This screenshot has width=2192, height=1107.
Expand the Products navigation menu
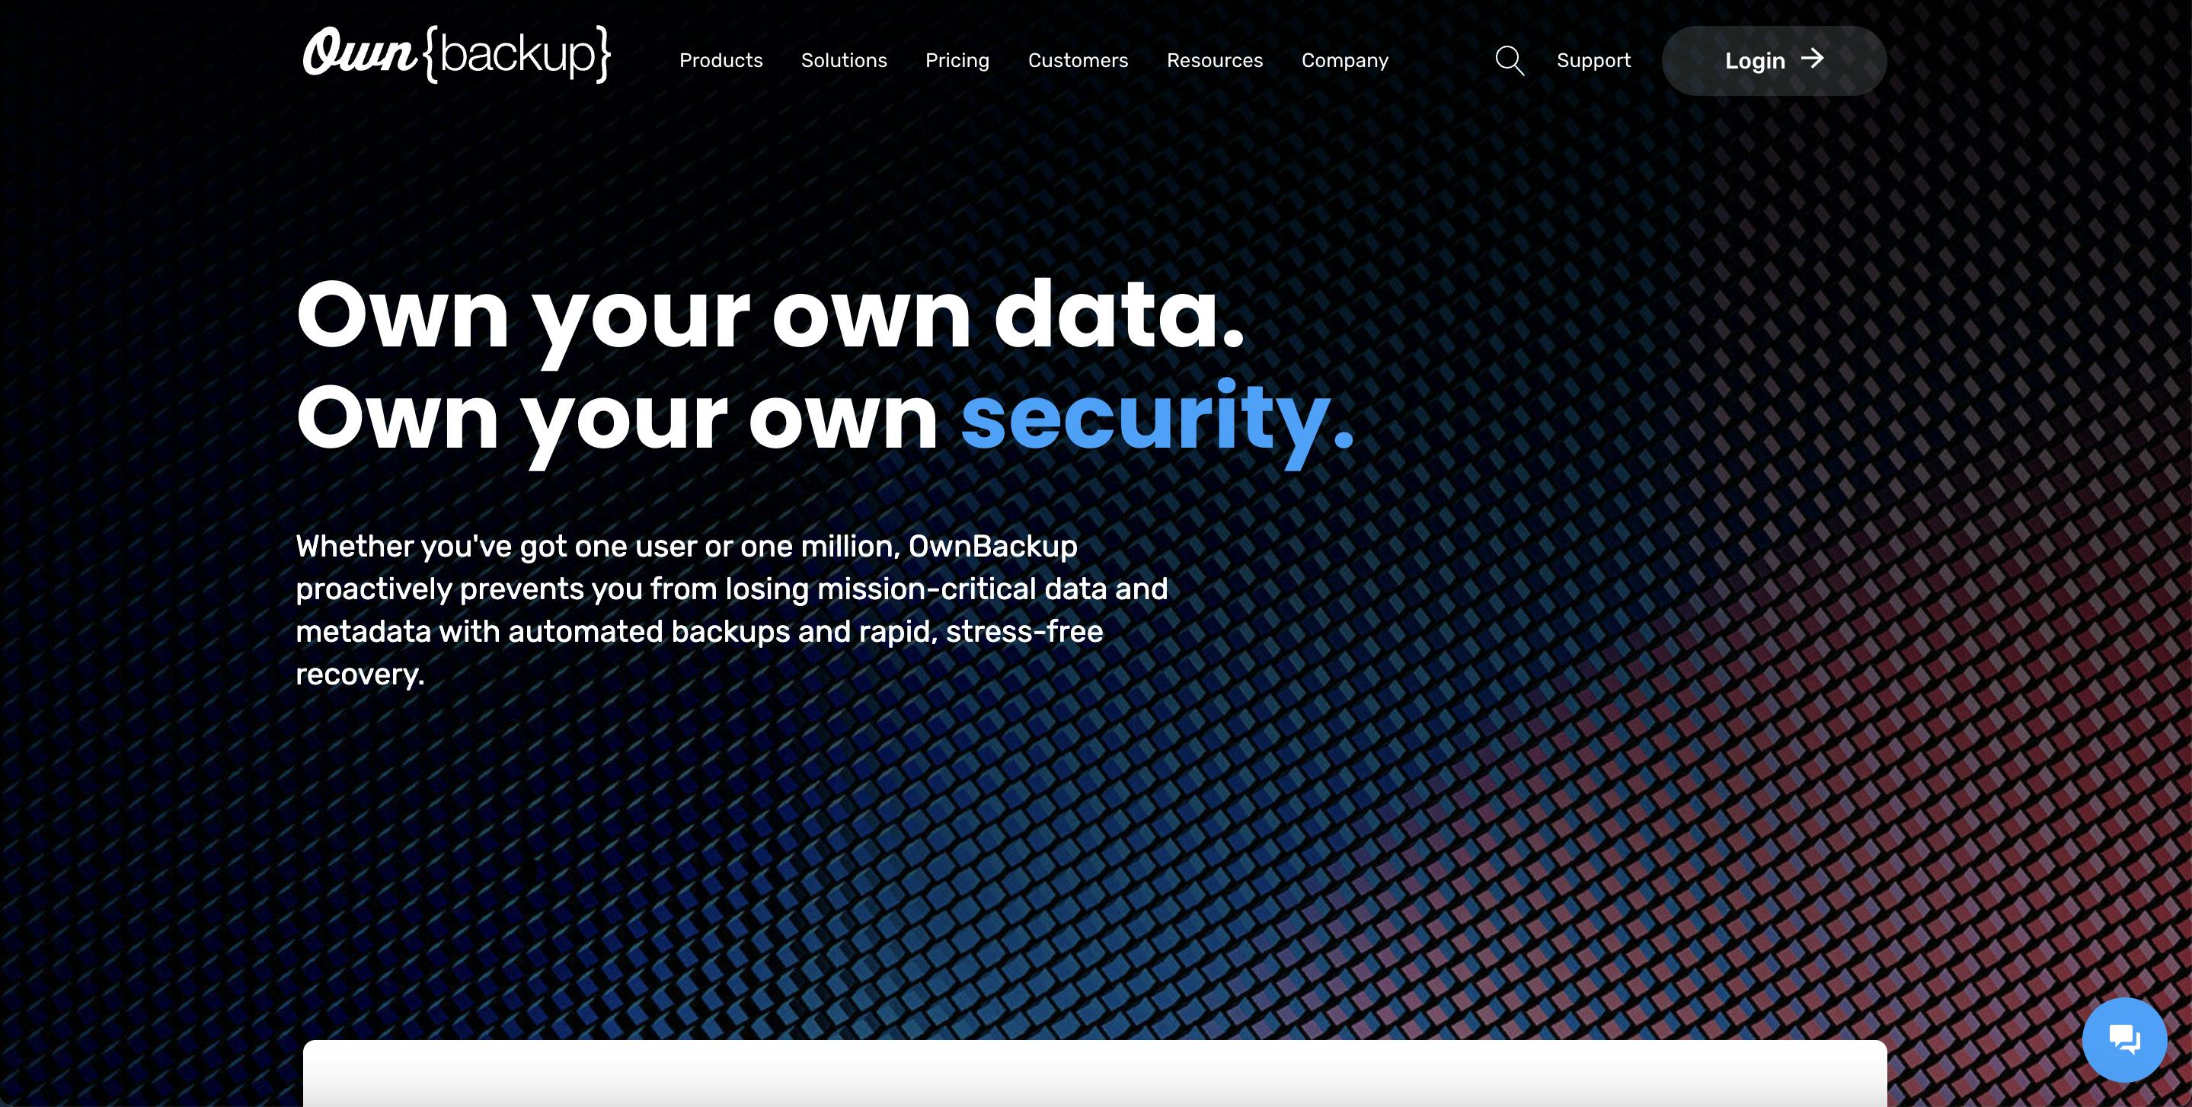point(721,59)
